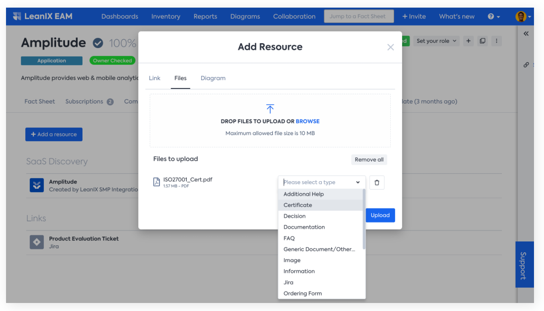Click the ISO27001_Cert.pdf file name
The height and width of the screenshot is (311, 544).
(188, 180)
